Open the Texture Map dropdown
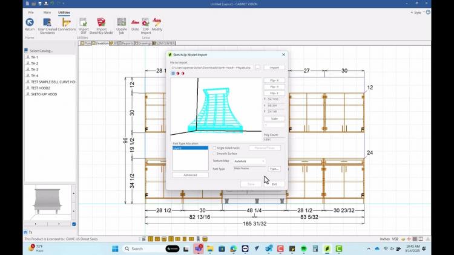 [x=249, y=161]
